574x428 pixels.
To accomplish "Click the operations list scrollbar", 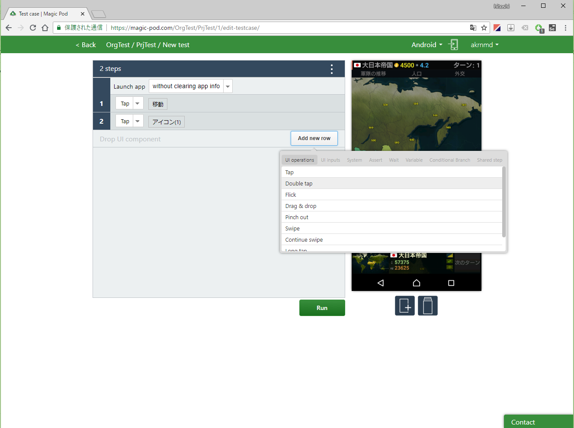I will (503, 202).
